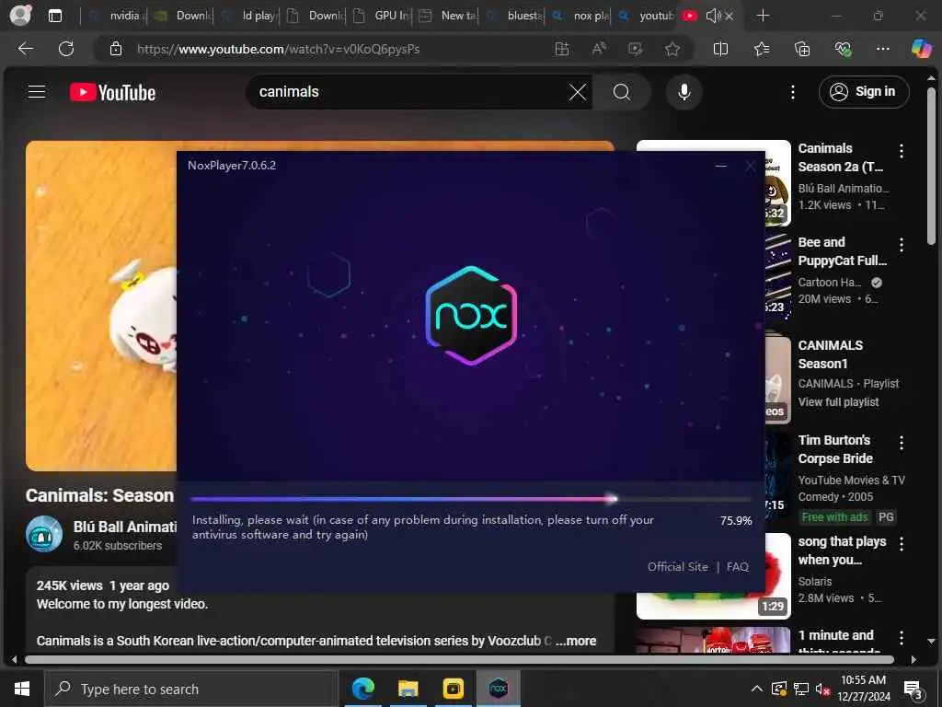Open the muted volume tray icon

pyautogui.click(x=822, y=689)
